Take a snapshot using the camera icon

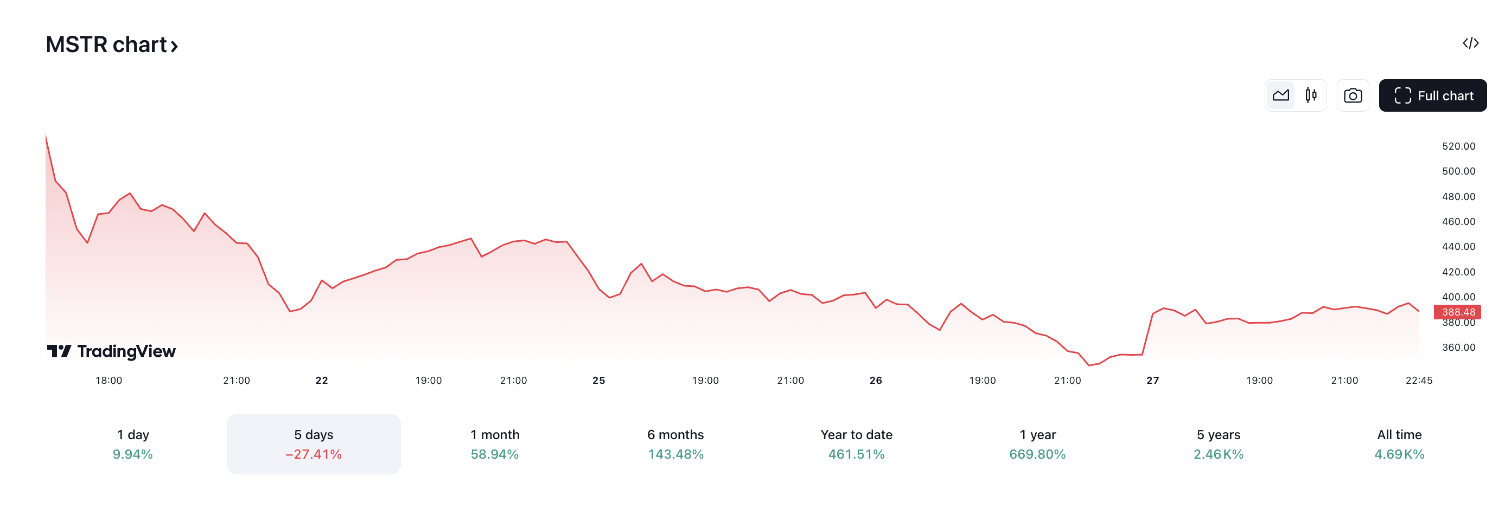coord(1353,95)
